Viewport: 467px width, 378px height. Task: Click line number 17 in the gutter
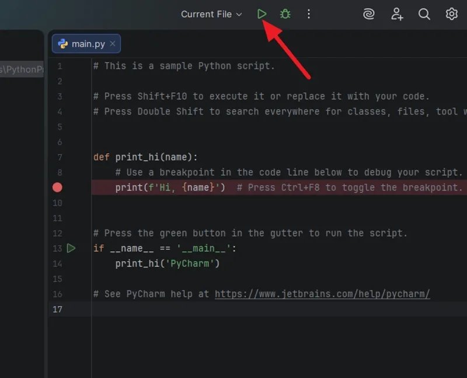pyautogui.click(x=57, y=309)
